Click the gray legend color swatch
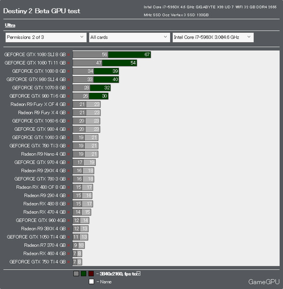283x289 pixels. click(76, 273)
